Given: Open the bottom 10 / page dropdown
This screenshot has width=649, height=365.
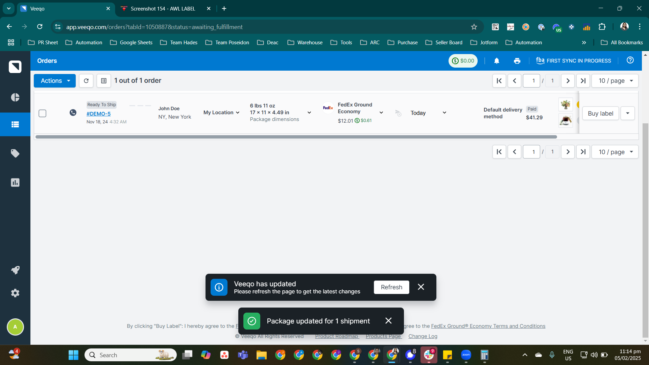Looking at the screenshot, I should point(615,152).
